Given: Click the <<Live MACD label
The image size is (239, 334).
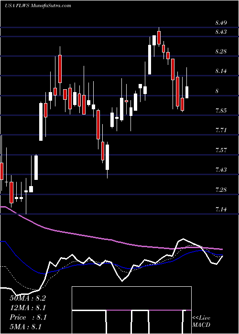Looking at the screenshot, I should [x=201, y=321].
